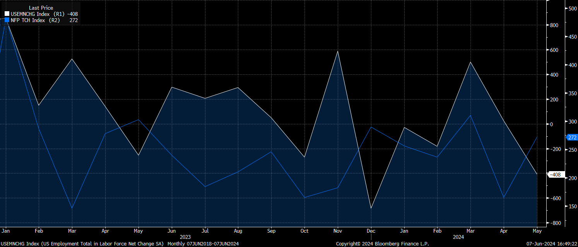Click the blue line low point at Apr 2024

pos(504,197)
